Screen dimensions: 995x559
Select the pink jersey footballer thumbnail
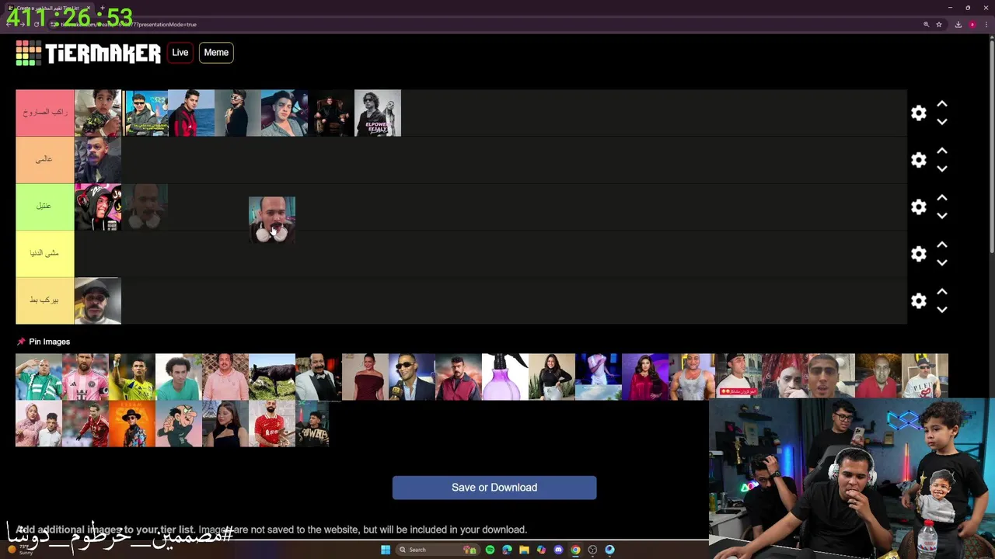[86, 377]
